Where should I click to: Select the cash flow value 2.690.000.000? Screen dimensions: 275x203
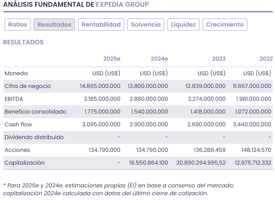pos(206,125)
